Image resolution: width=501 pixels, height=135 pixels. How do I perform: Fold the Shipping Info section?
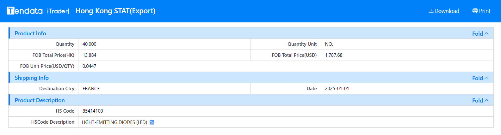(x=480, y=78)
